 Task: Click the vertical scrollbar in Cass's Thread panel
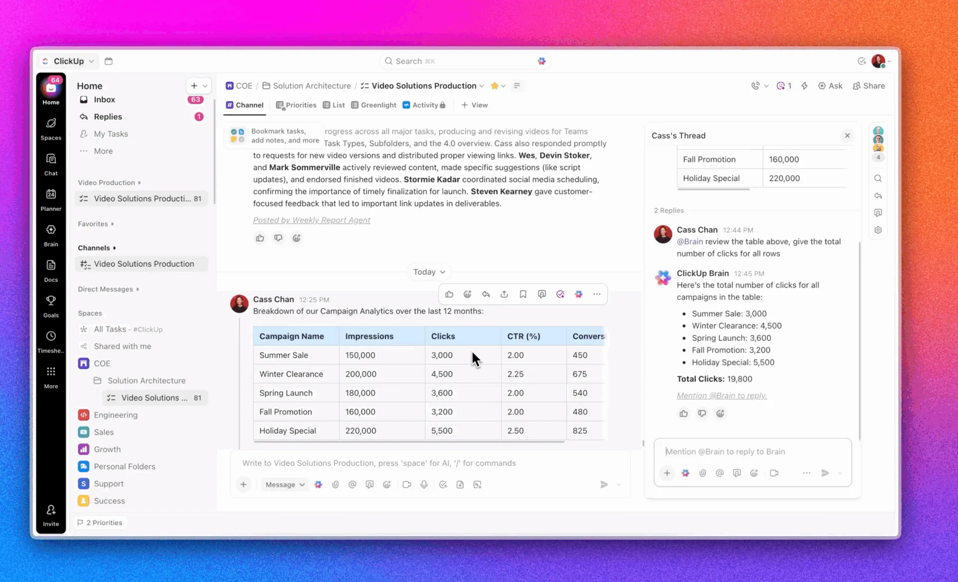pyautogui.click(x=859, y=341)
